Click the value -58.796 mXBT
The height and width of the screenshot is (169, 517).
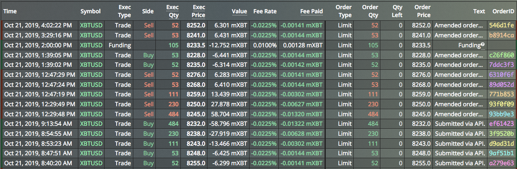click(x=230, y=123)
